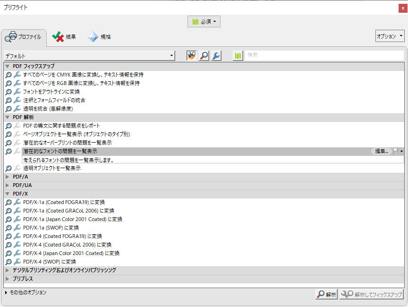Screen dimensions: 408x307
Task: Click magnifier icon beside 透明オブジェクトを一覧表示
Action: click(8, 168)
